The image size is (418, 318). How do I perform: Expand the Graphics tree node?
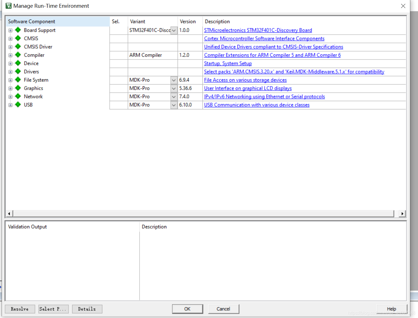point(10,88)
